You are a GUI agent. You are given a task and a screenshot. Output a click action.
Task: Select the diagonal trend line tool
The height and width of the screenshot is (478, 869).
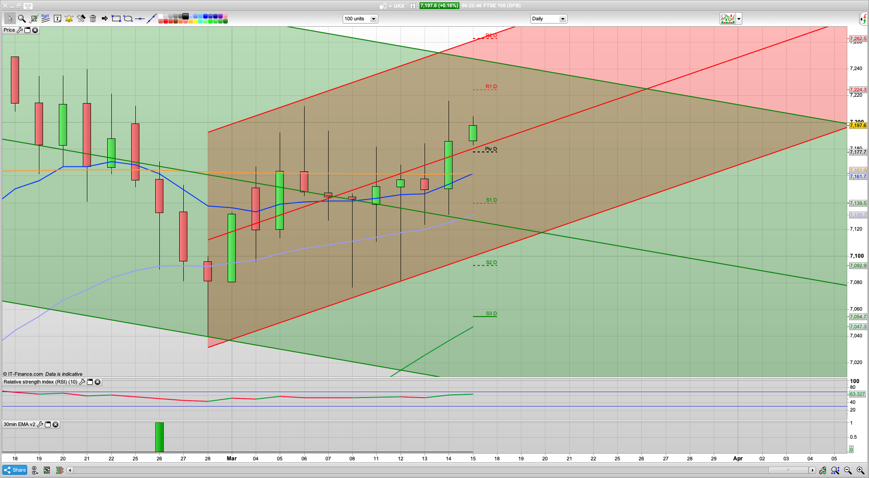[152, 19]
